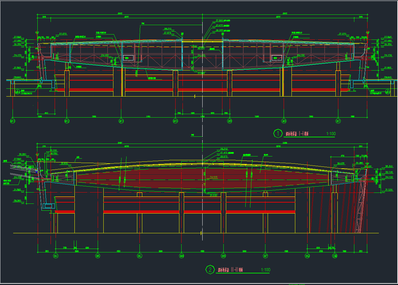This screenshot has height=285, width=398.
Task: Click the 1:100 scale beside section 2 title
Action: coord(265,270)
